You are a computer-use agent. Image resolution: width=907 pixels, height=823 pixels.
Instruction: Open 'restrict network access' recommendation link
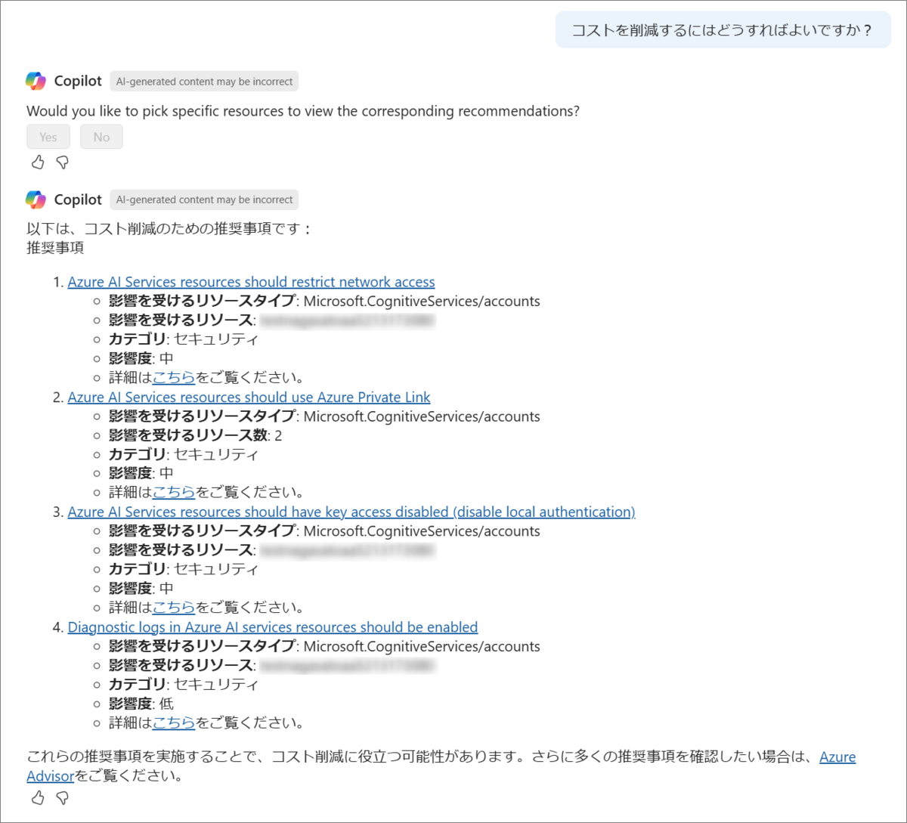pos(251,282)
